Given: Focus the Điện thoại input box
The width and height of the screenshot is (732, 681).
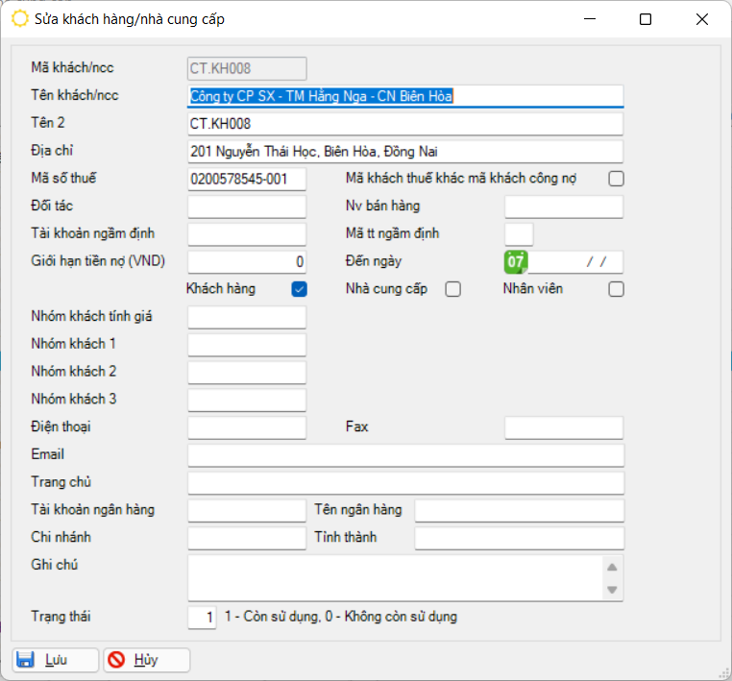Looking at the screenshot, I should tap(247, 427).
